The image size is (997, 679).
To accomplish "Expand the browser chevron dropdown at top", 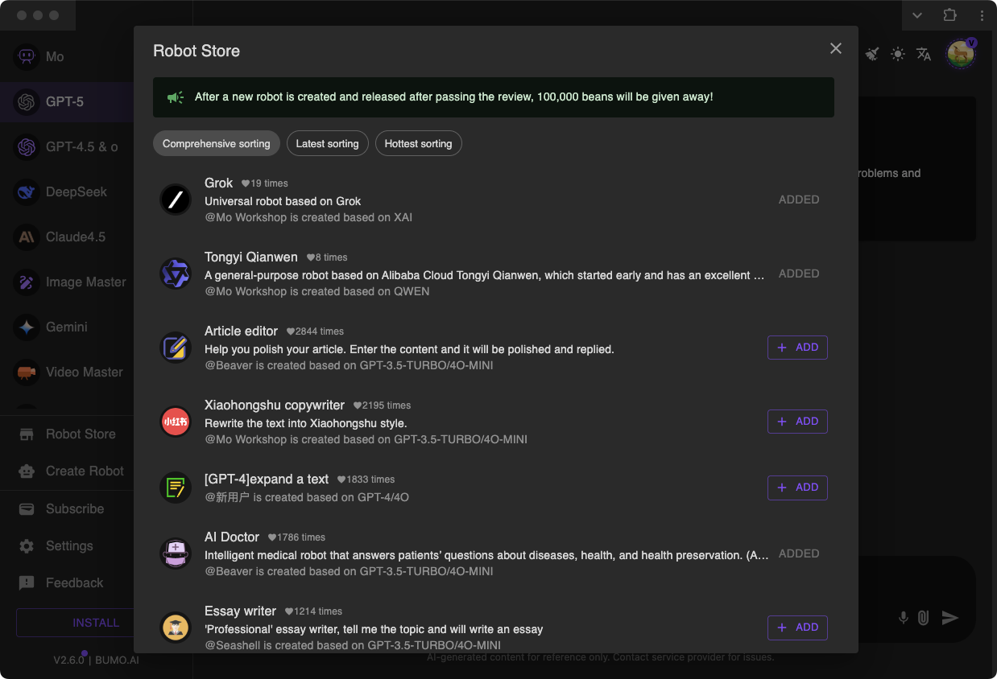I will coord(916,14).
